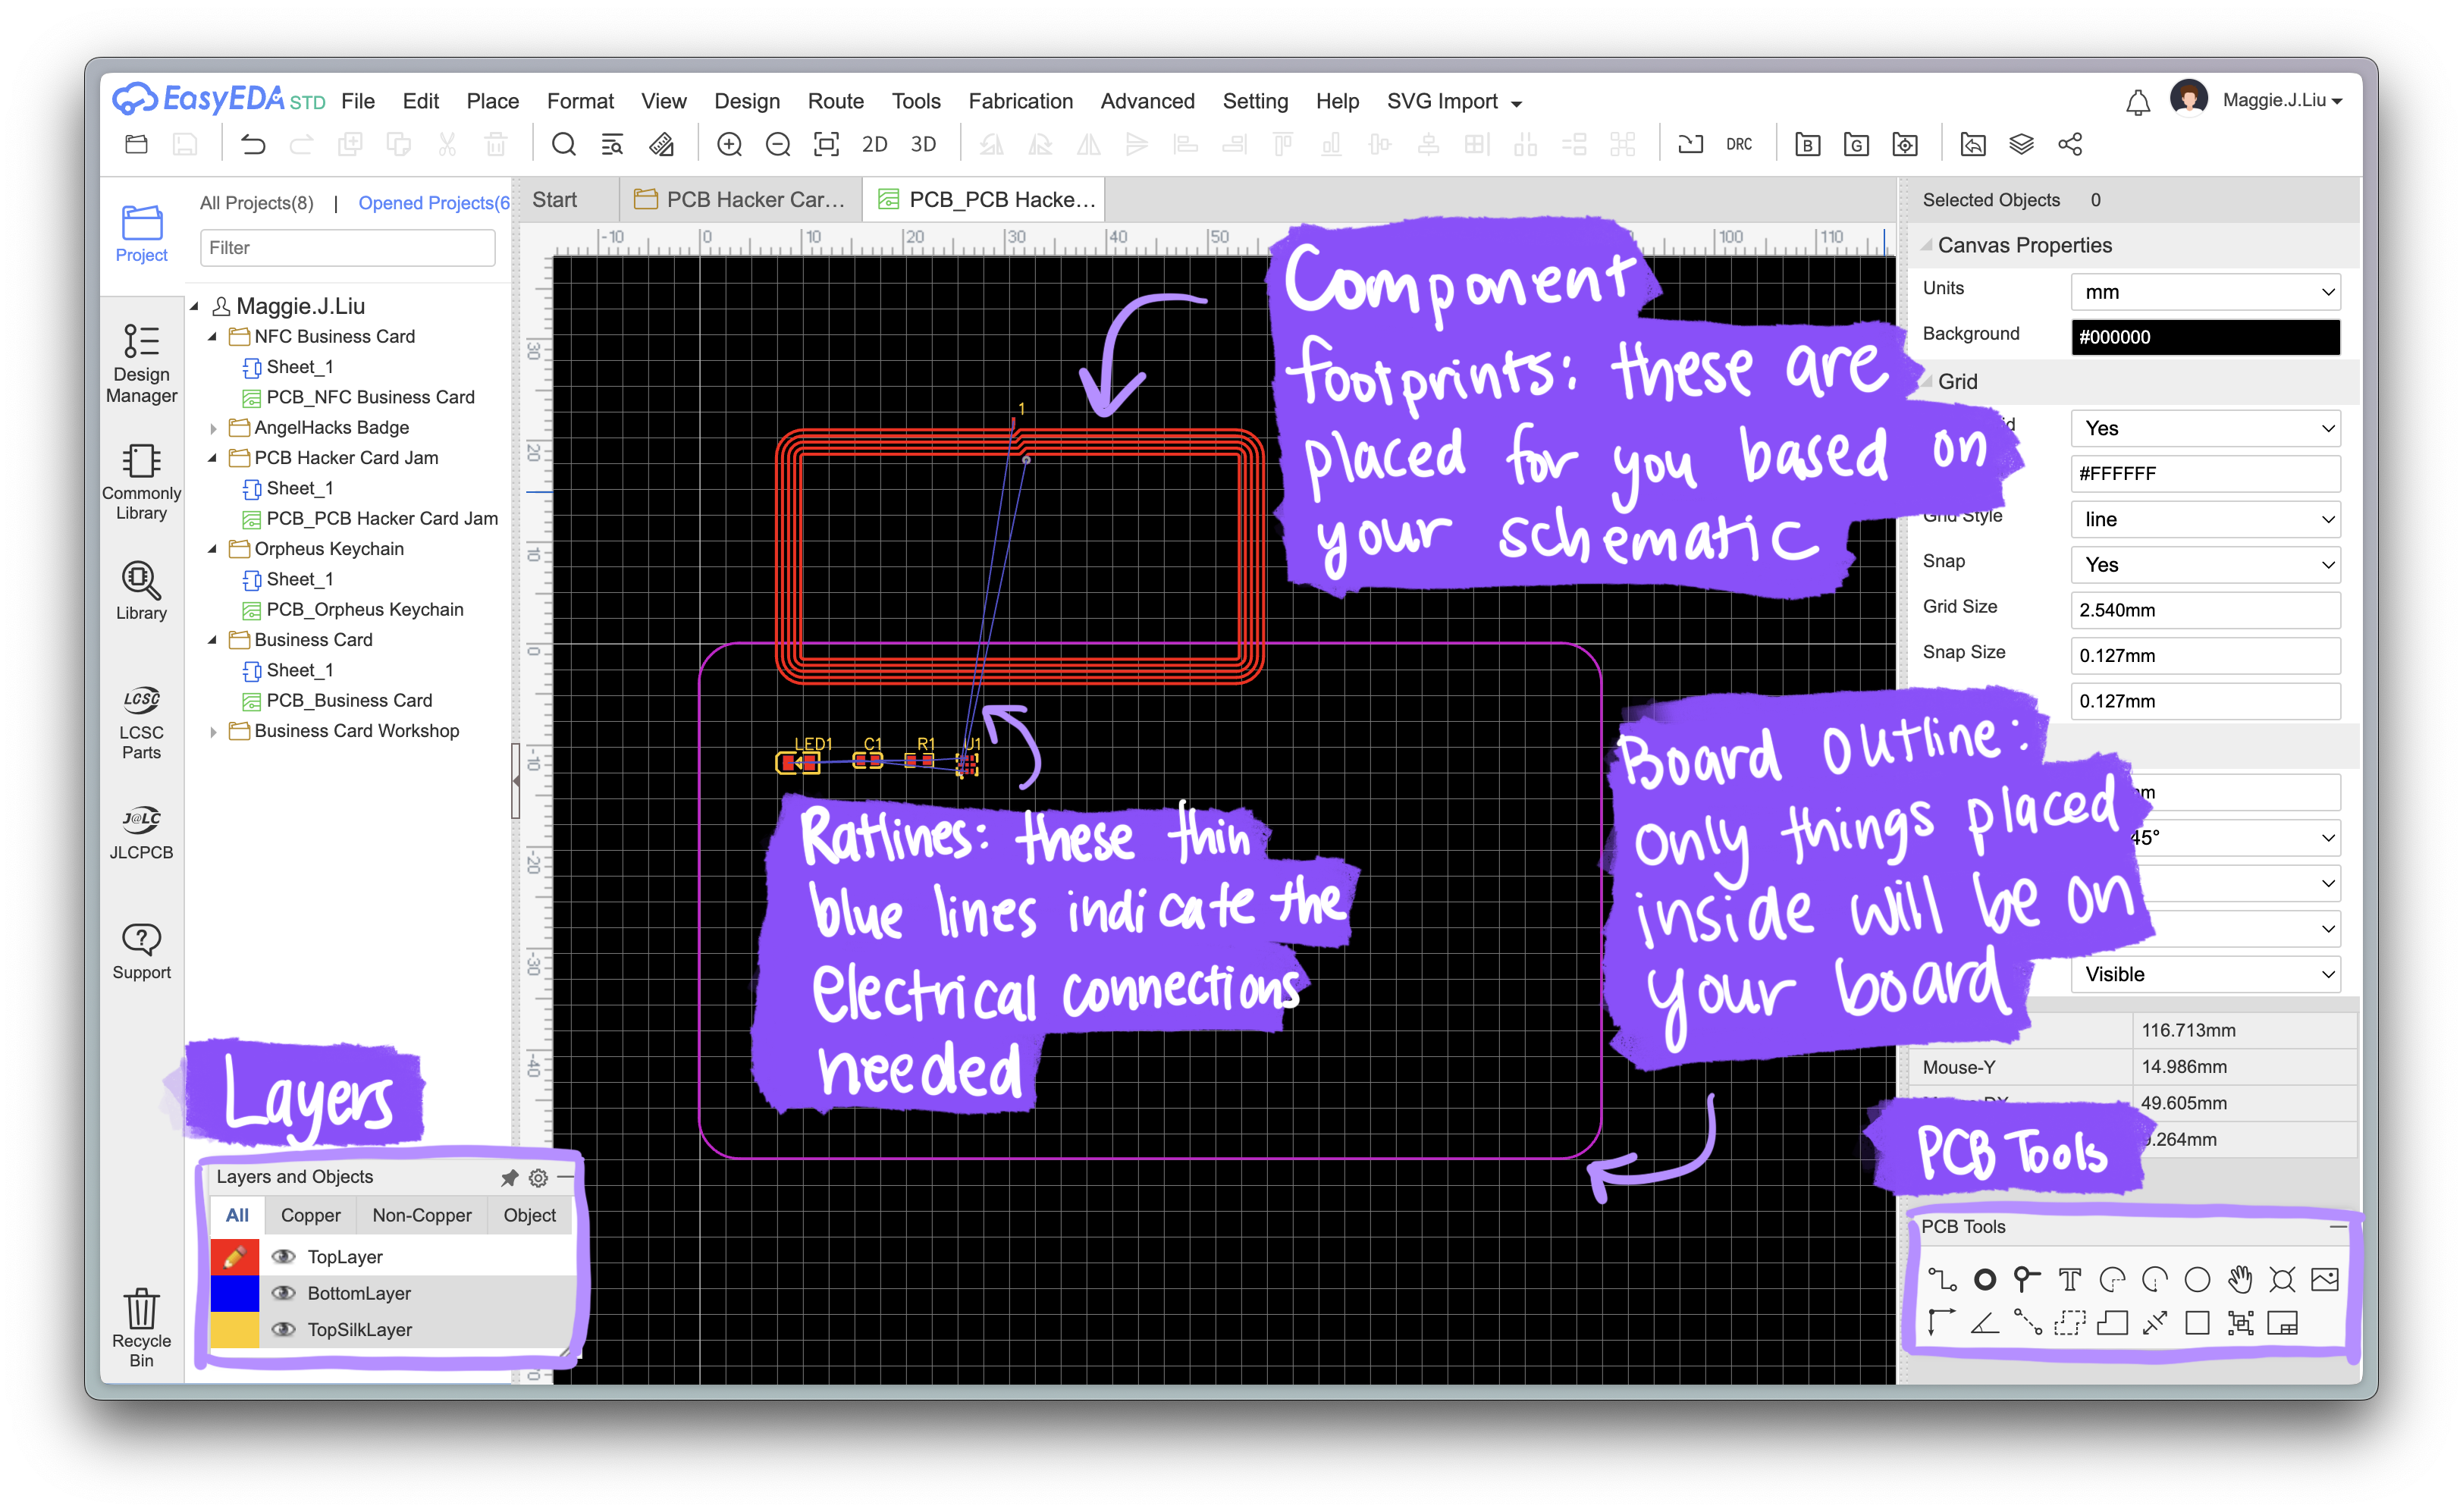Select the Pad tool in PCB Tools
Screen dimensions: 2463x1512
tap(1984, 1279)
